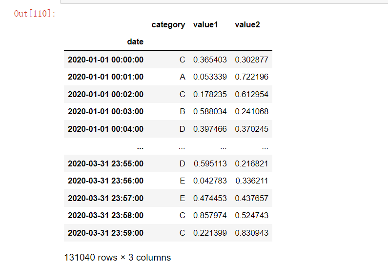Image resolution: width=388 pixels, height=264 pixels.
Task: Click value2 cell 0.524743
Action: (252, 215)
